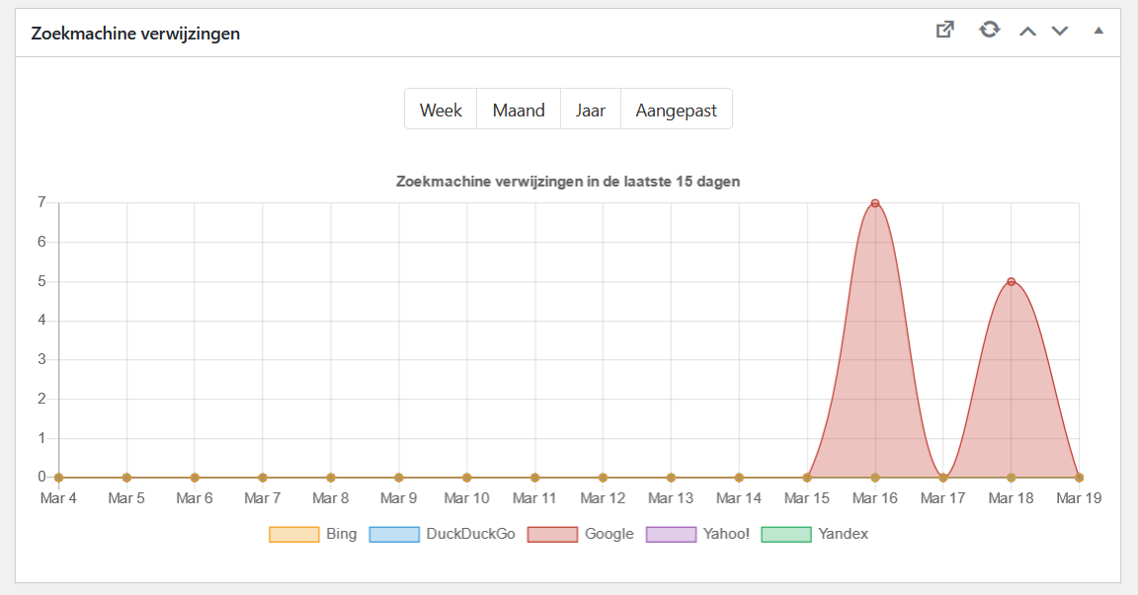Click the zero data point on Mar 4
Viewport: 1138px width, 595px height.
pyautogui.click(x=59, y=478)
